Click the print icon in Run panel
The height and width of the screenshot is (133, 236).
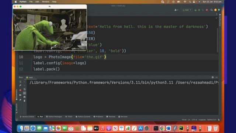(25, 97)
